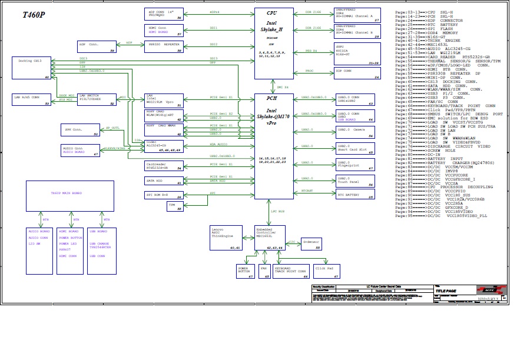Select the RTCRST signal label
This screenshot has height=354, width=517.
click(x=307, y=191)
